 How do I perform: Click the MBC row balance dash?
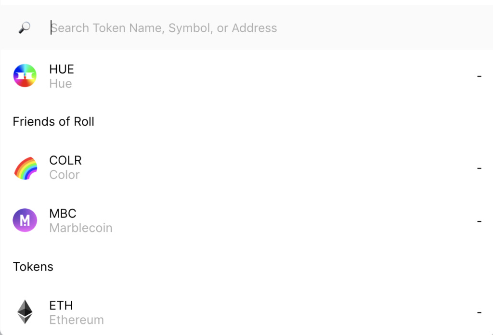click(479, 221)
